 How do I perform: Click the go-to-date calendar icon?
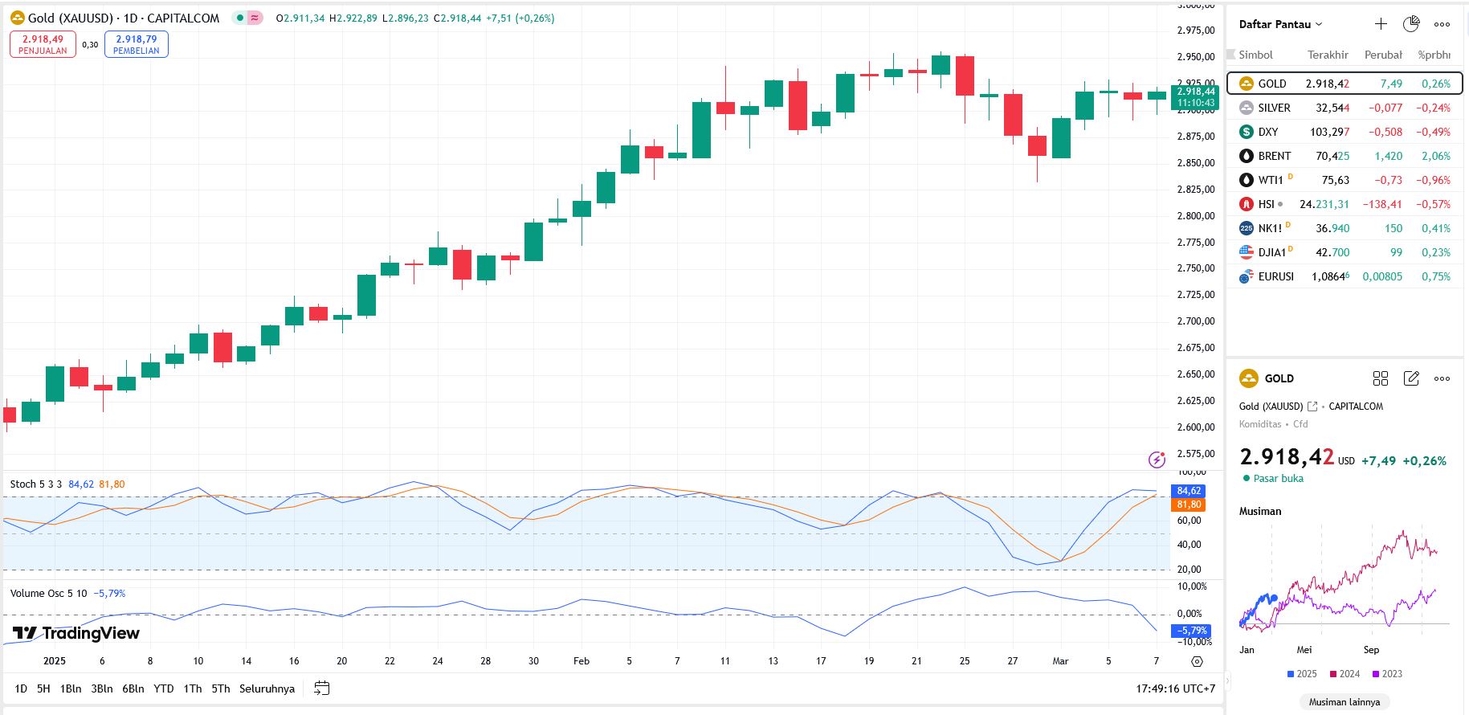322,688
